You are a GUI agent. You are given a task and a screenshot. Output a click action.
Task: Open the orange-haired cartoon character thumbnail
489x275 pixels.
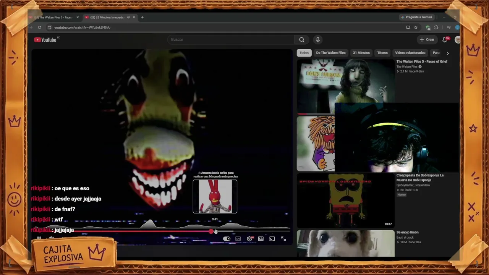316,144
